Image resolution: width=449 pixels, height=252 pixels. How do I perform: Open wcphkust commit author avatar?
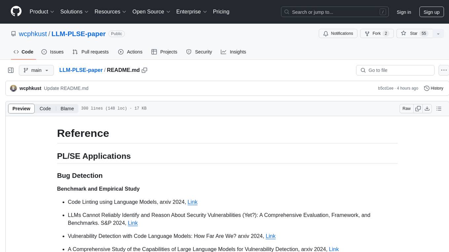[14, 88]
